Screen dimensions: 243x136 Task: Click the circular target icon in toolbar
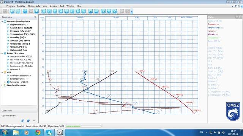click(66, 11)
